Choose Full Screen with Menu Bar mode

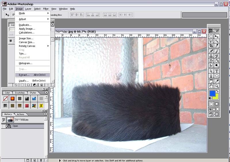click(214, 109)
